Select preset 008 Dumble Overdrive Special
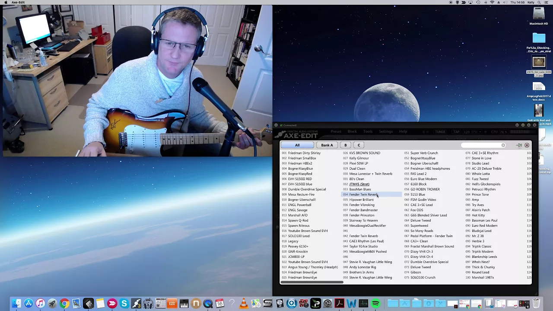This screenshot has width=553, height=311. tap(304, 189)
